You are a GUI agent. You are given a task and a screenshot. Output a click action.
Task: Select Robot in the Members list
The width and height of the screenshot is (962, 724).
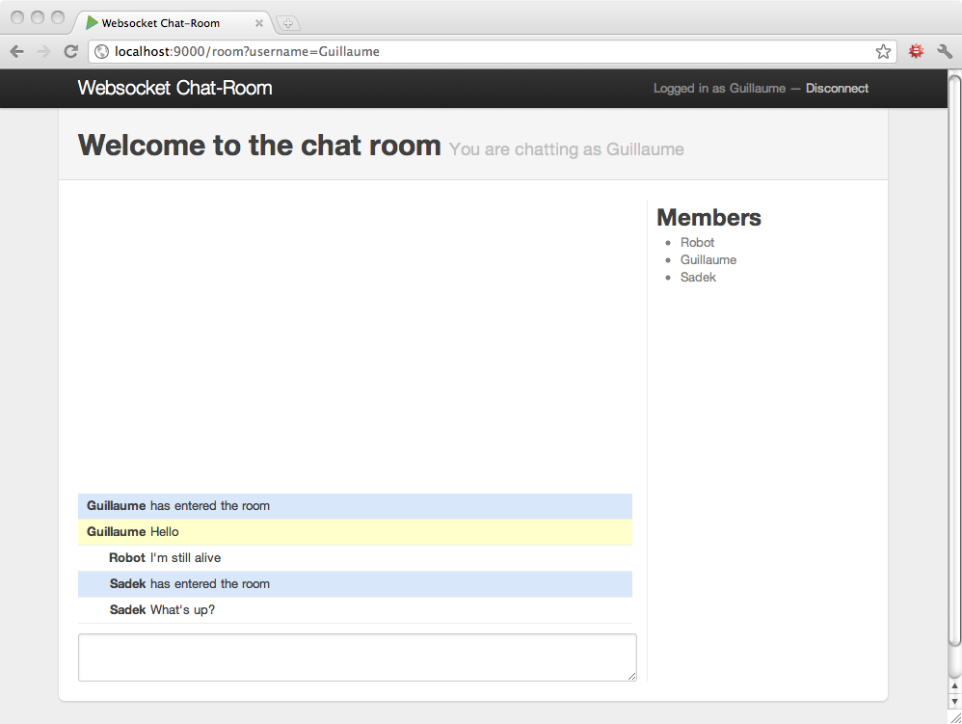tap(697, 243)
